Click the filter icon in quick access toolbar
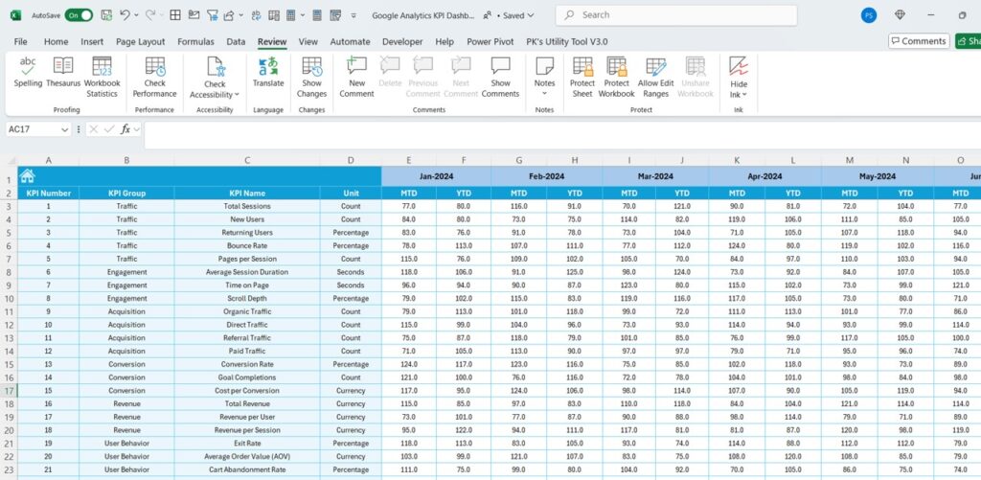Screen dimensions: 981x480 213,15
